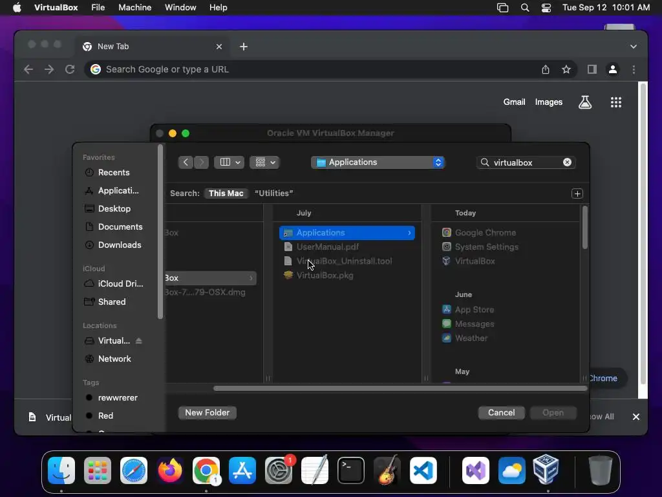Open Chrome profile avatar

[613, 69]
